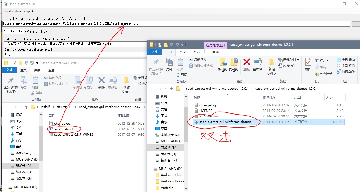Expand the Open dropdown in ribbon
This screenshot has width=360, height=192.
322,60
